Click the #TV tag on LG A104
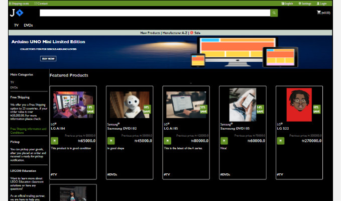The width and height of the screenshot is (341, 201). coord(54,174)
